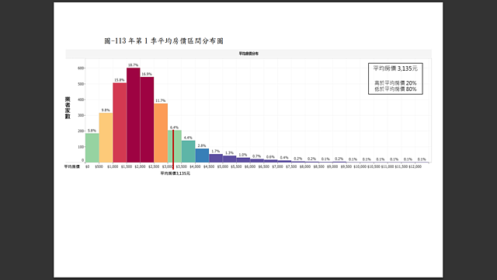Click the 平均房價3,135元 label below the axis

pos(175,173)
